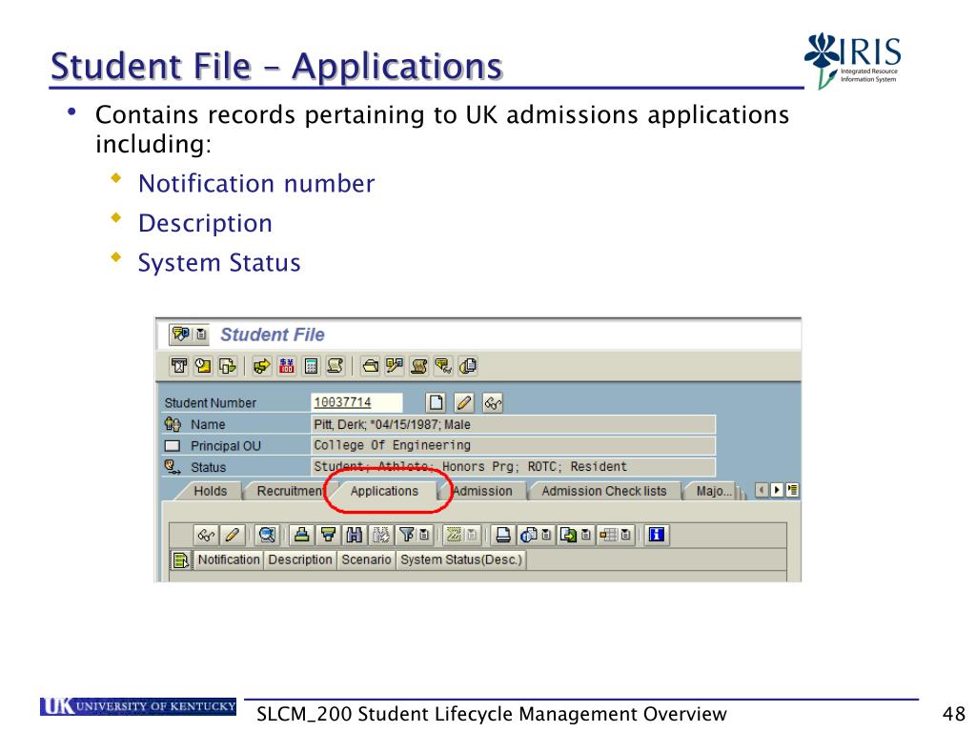Click the Student Number input field

[356, 403]
